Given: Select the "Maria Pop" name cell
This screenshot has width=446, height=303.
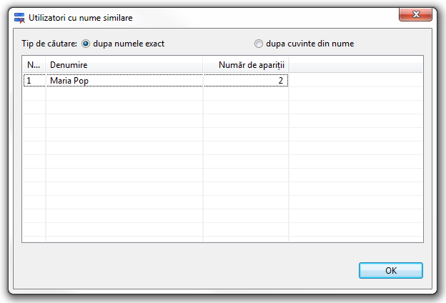Looking at the screenshot, I should [124, 81].
